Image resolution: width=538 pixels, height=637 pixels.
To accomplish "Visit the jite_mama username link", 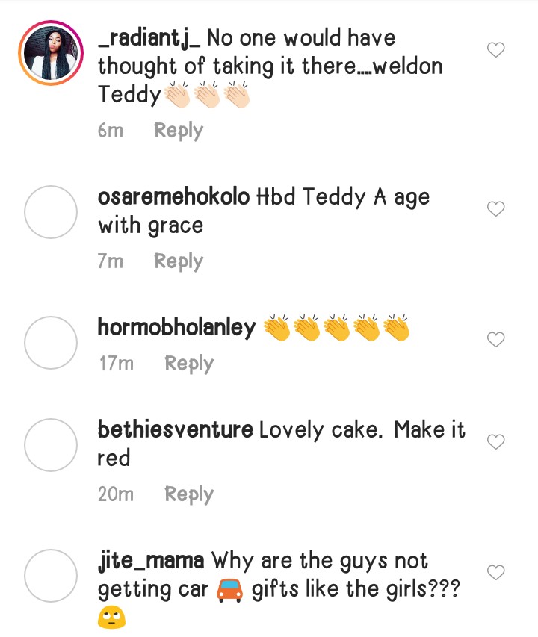I will 151,560.
